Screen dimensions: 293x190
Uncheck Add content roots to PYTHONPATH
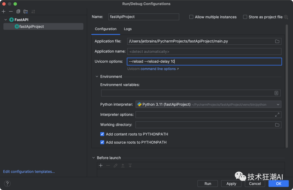click(x=102, y=134)
